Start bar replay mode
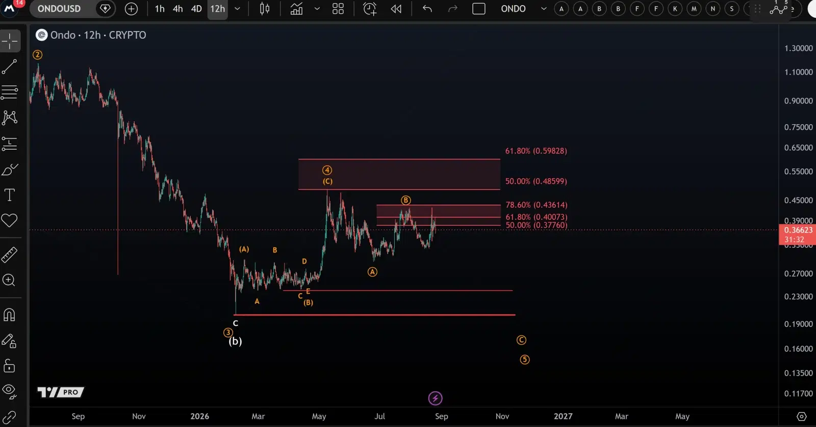The height and width of the screenshot is (427, 816). 396,9
